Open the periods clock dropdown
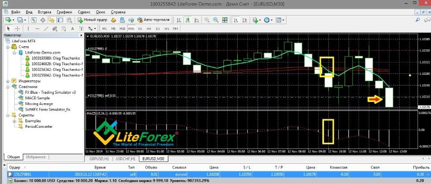The image size is (431, 184). click(267, 20)
